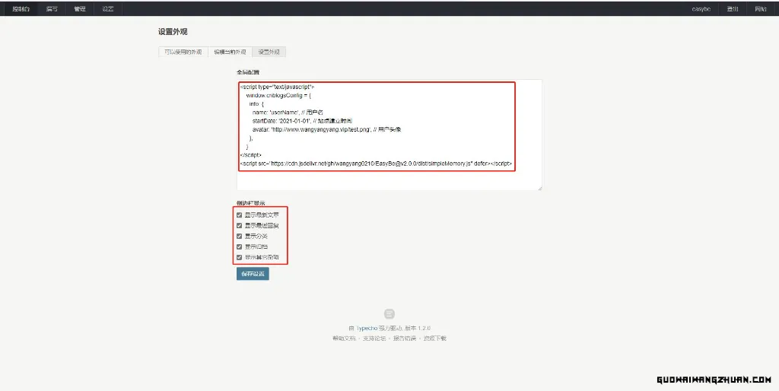Image resolution: width=779 pixels, height=391 pixels.
Task: Select the 设置外观 tab
Action: [x=269, y=52]
